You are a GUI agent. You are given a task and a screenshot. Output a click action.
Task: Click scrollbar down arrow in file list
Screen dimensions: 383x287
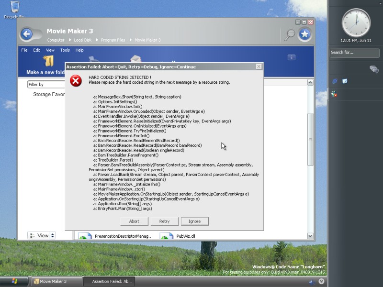point(310,236)
